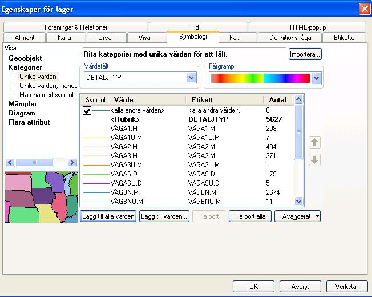Viewport: 372px width, 297px height.
Task: Switch to the Etiketter tab
Action: coord(345,38)
